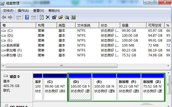The height and width of the screenshot is (107, 172).
Task: Click the Open folder toolbar icon
Action: (61, 17)
